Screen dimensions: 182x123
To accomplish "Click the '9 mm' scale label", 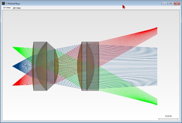I will [168, 116].
